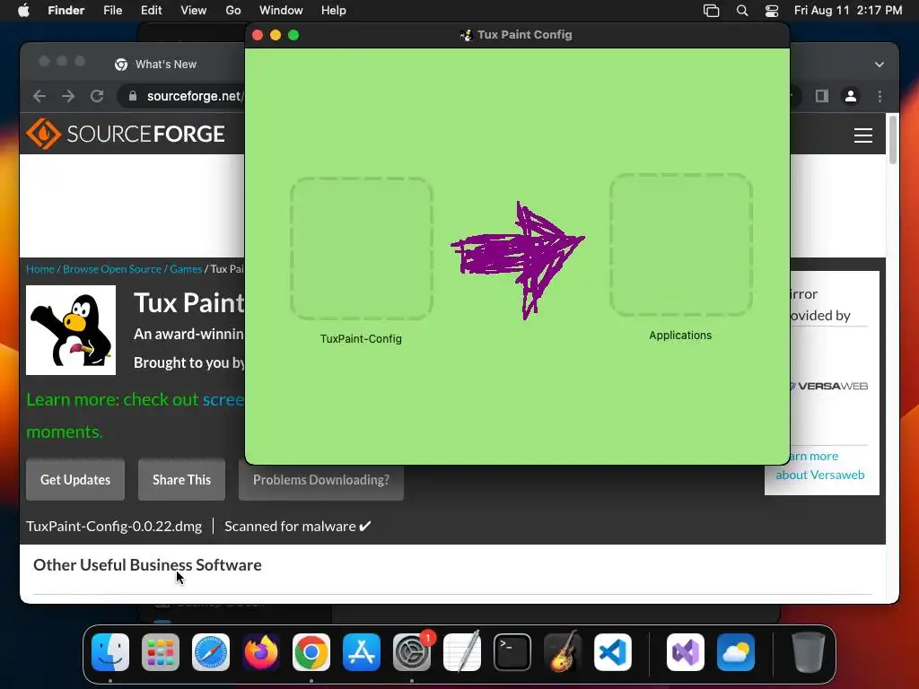Open the Go menu
Viewport: 919px width, 689px height.
233,11
